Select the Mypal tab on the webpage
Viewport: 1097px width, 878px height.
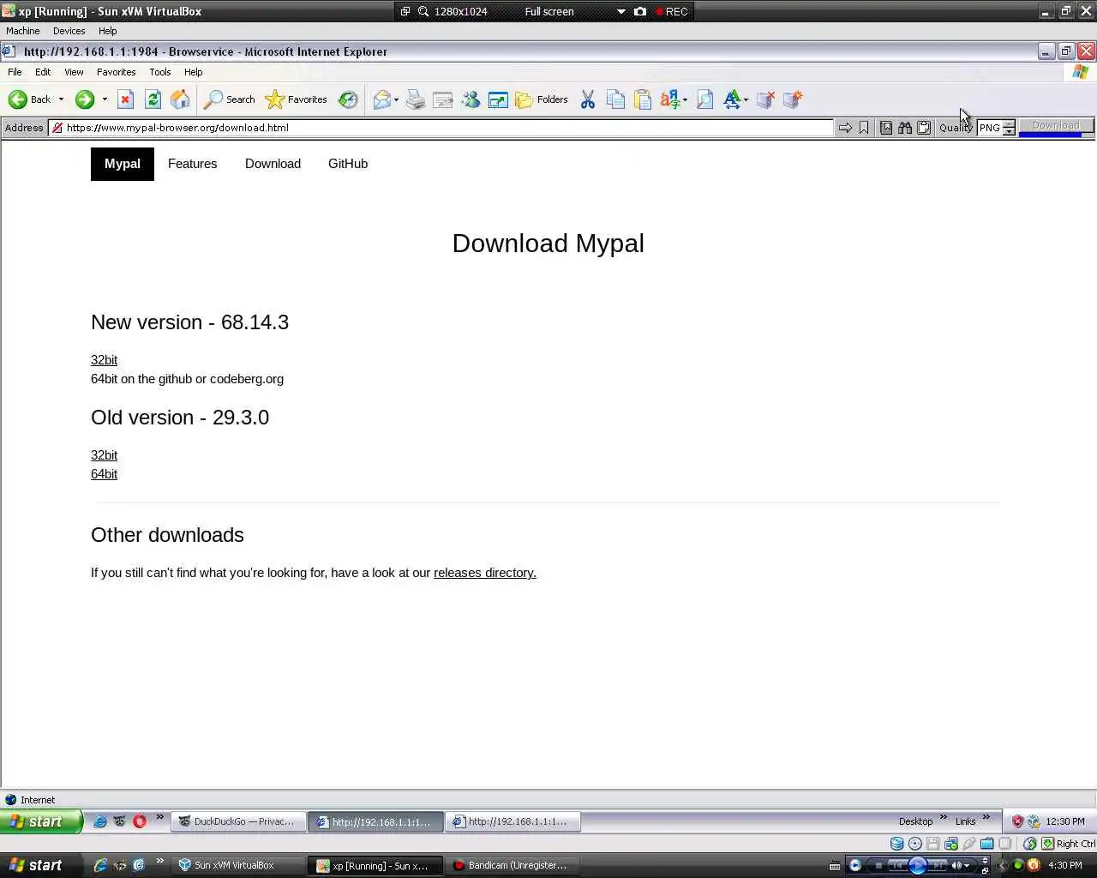pos(123,164)
